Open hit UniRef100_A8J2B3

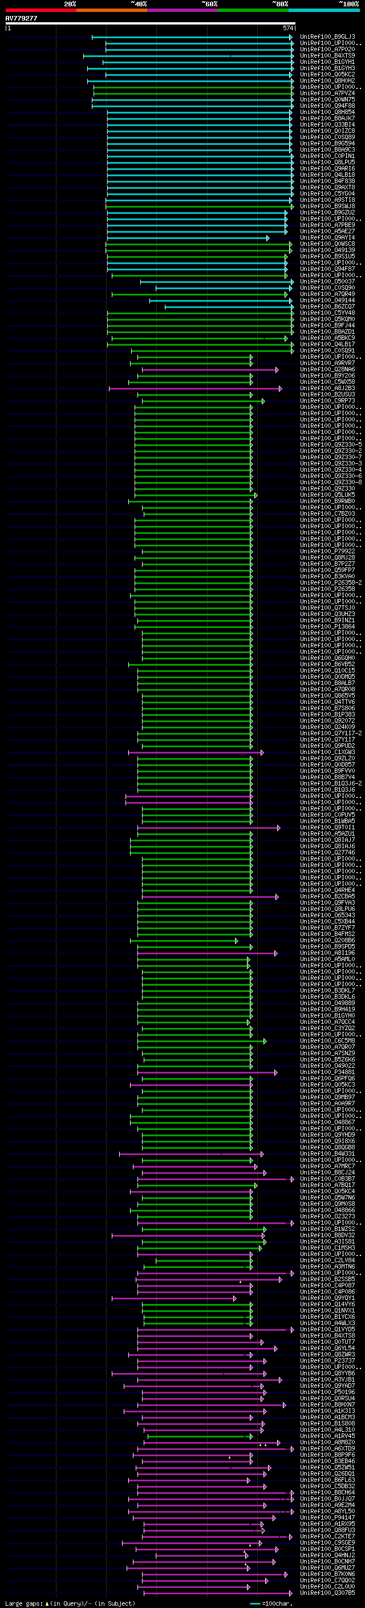[x=327, y=388]
